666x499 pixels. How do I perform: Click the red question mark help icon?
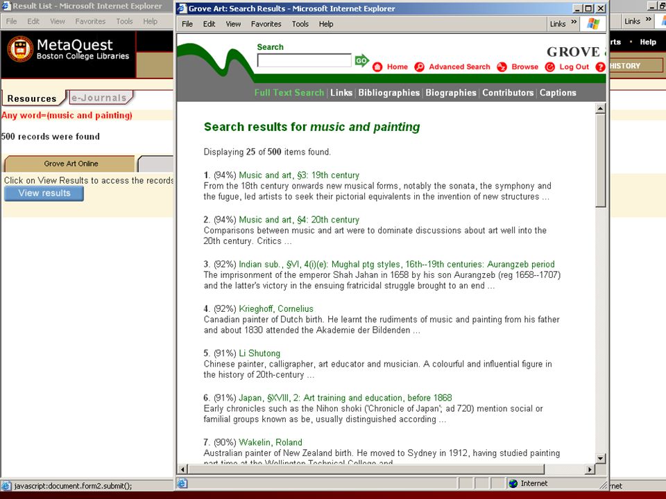tap(600, 67)
